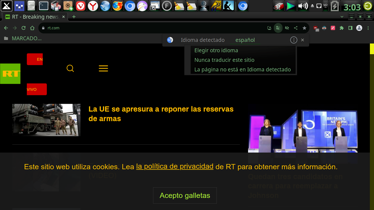
Task: Launch the Firefox-style fox globe browser
Action: (117, 6)
